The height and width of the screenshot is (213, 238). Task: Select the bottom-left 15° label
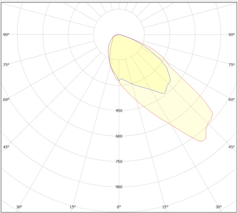[72, 207]
